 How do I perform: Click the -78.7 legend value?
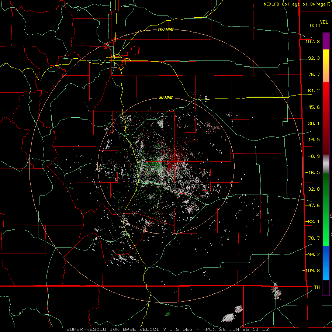312,238
